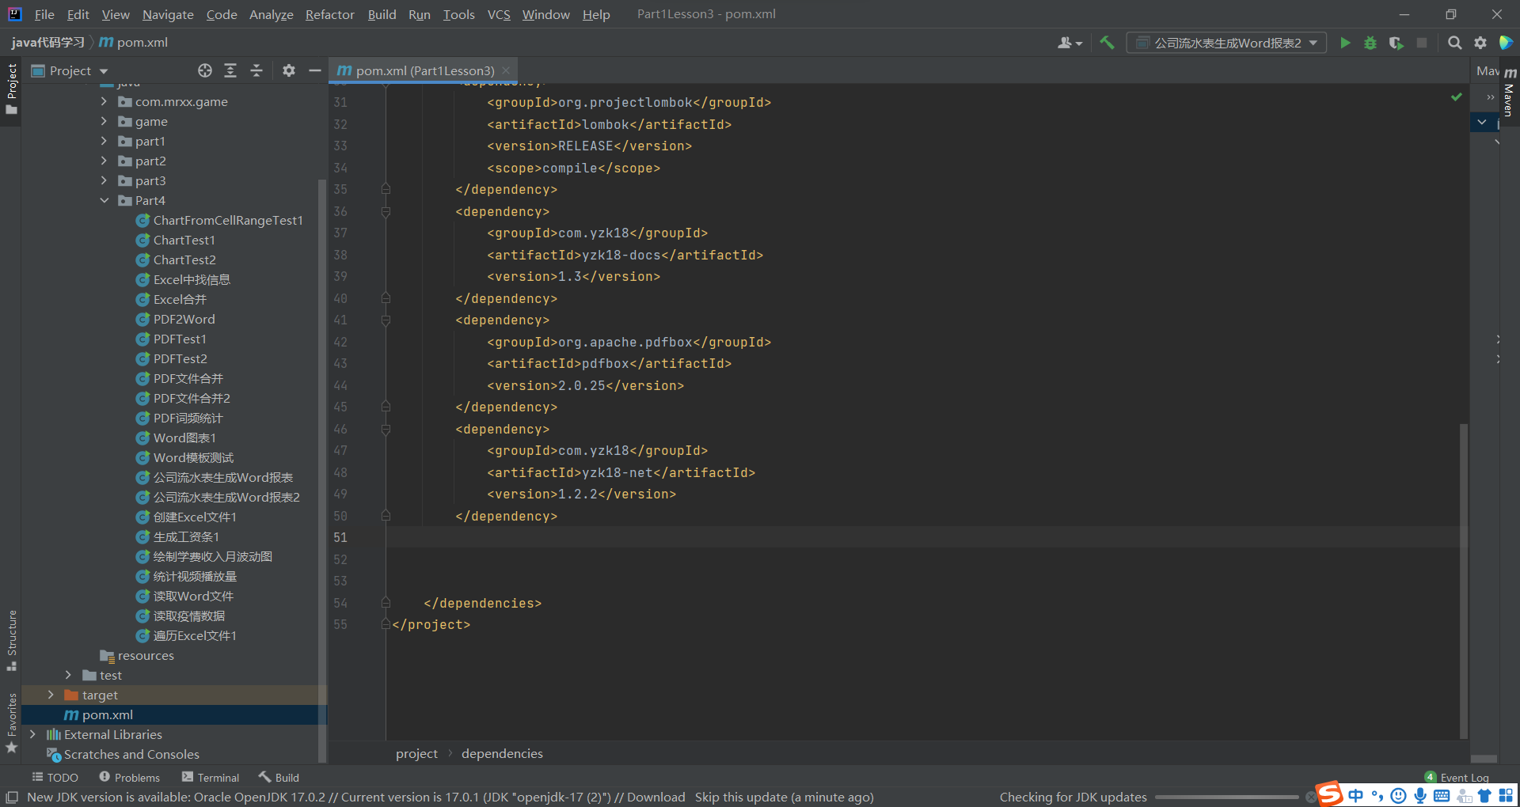Select the dependencies breadcrumb
The width and height of the screenshot is (1520, 807).
[502, 753]
